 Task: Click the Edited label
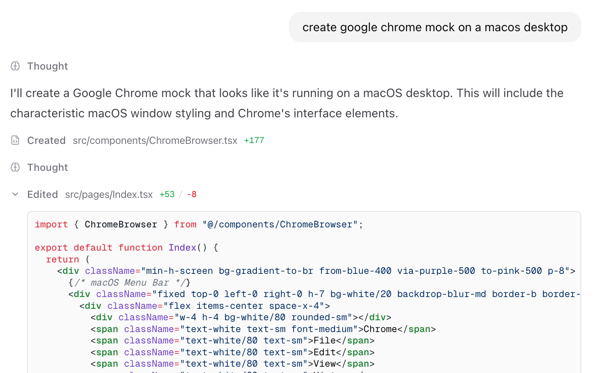click(x=42, y=195)
